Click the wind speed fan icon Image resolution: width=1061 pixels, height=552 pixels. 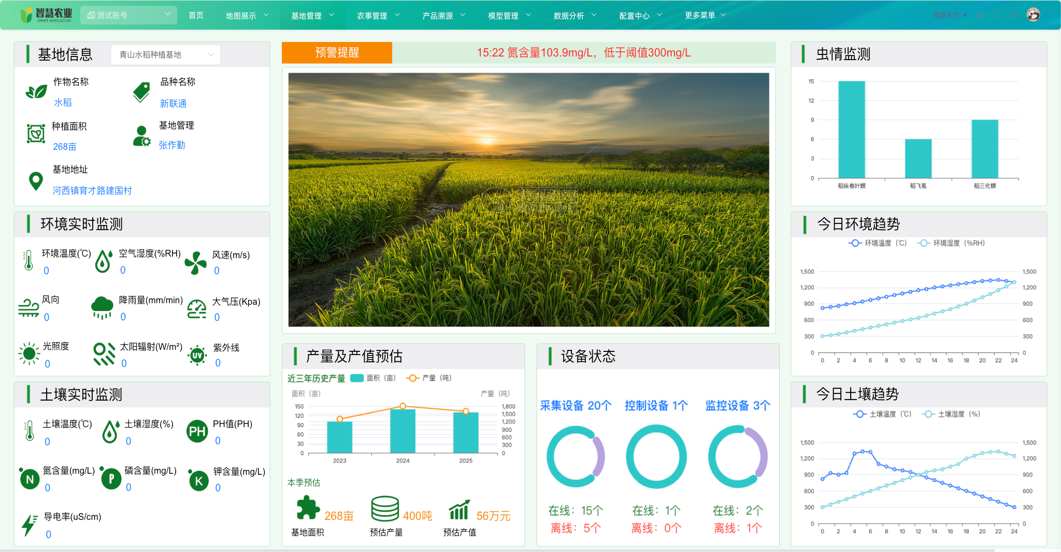point(195,263)
